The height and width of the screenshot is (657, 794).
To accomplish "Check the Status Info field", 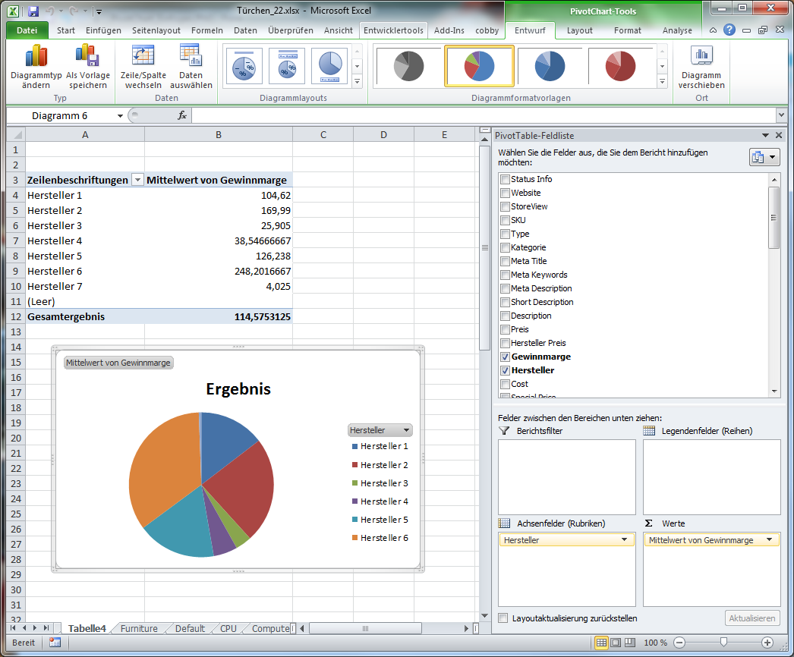I will pyautogui.click(x=505, y=179).
